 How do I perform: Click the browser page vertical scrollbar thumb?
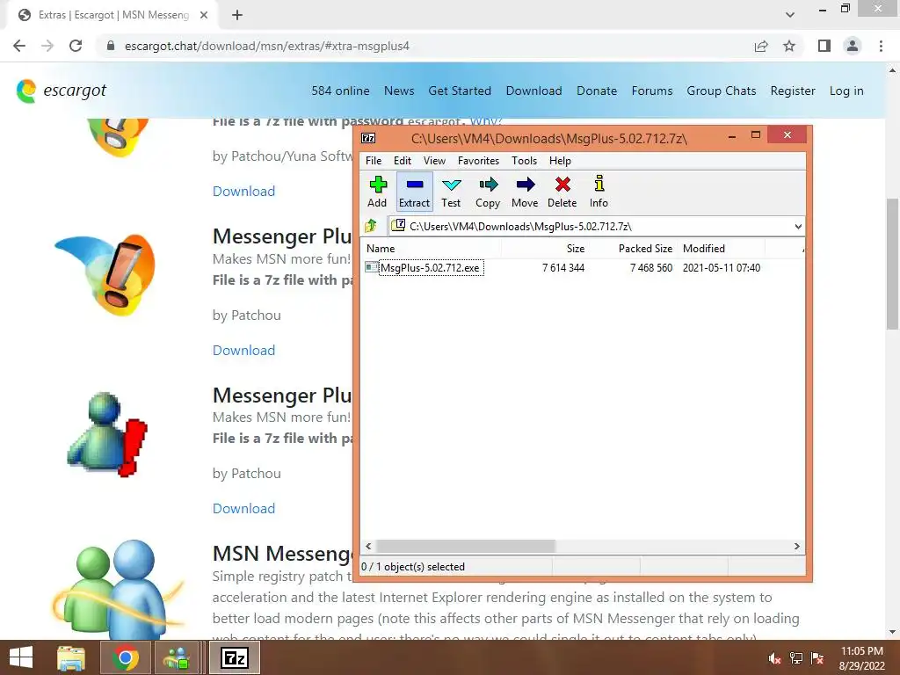[892, 264]
